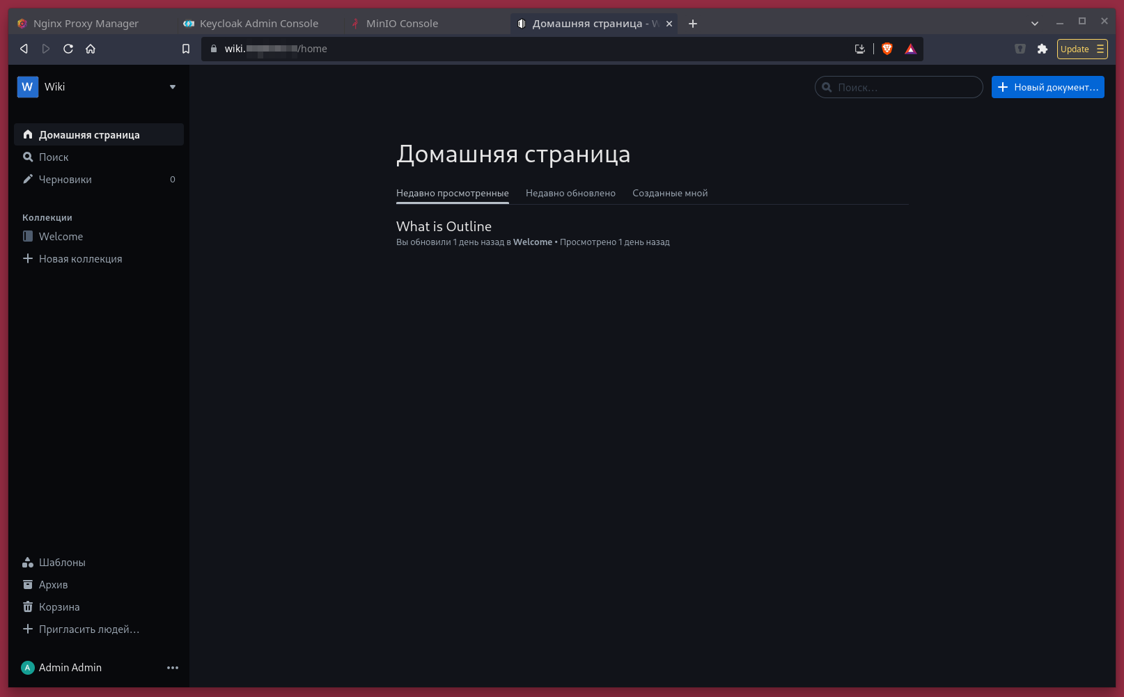Open Admin Admin options via three dots
This screenshot has width=1124, height=697.
point(173,667)
